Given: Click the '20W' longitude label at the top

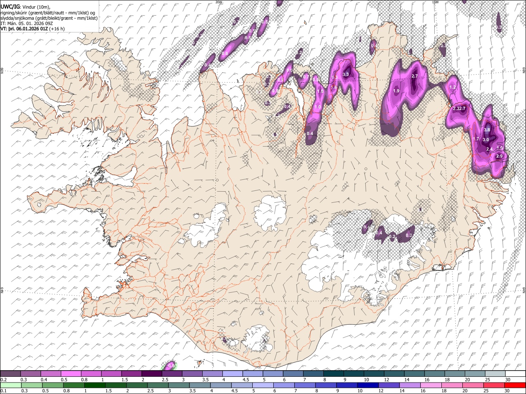Looking at the screenshot, I should coord(219,2).
